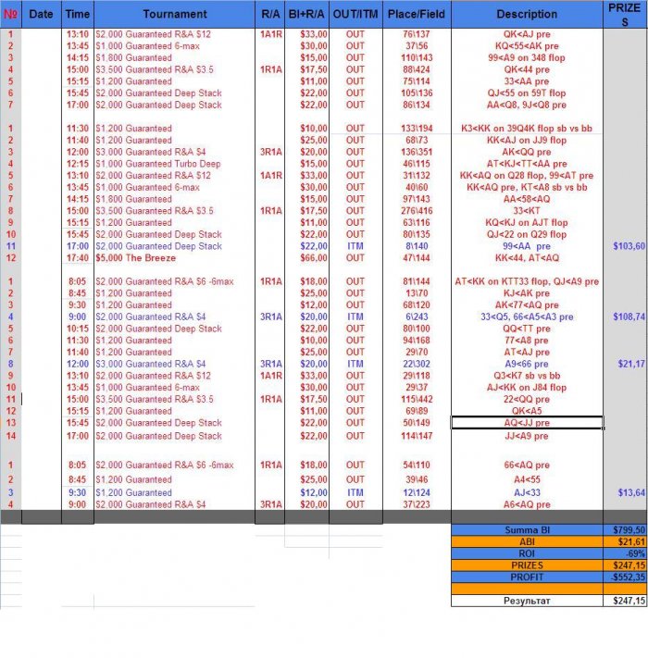The height and width of the screenshot is (658, 648).
Task: Select the AA<58<AQ description cell
Action: click(x=527, y=199)
